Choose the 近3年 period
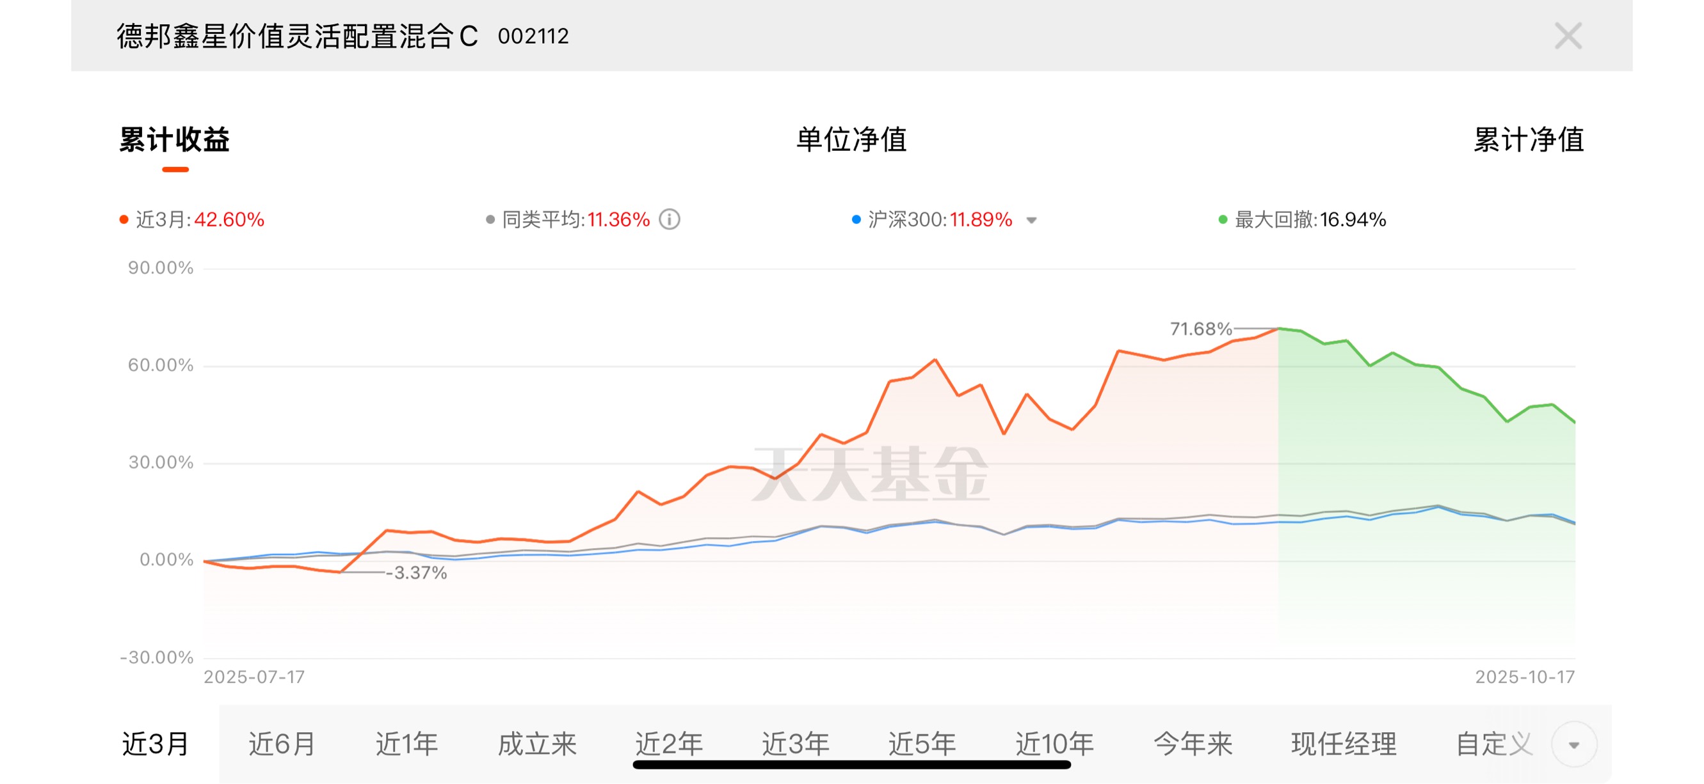 [x=795, y=744]
